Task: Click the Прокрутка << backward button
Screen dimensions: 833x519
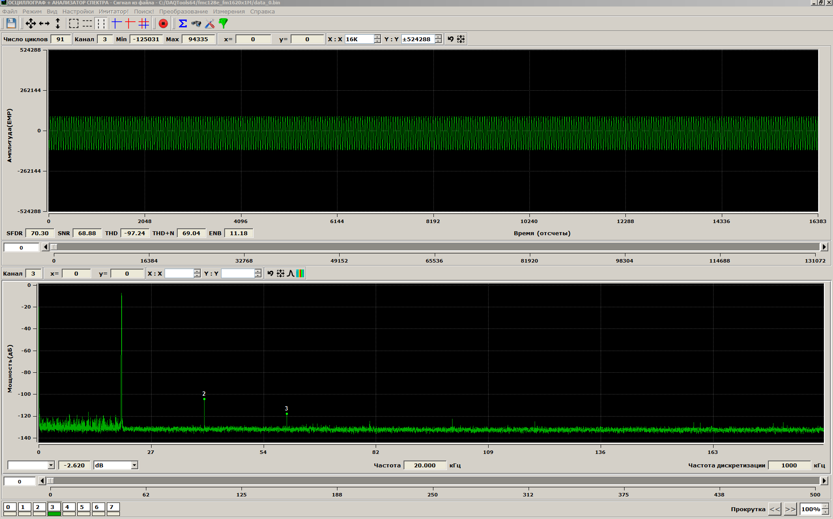Action: (775, 509)
